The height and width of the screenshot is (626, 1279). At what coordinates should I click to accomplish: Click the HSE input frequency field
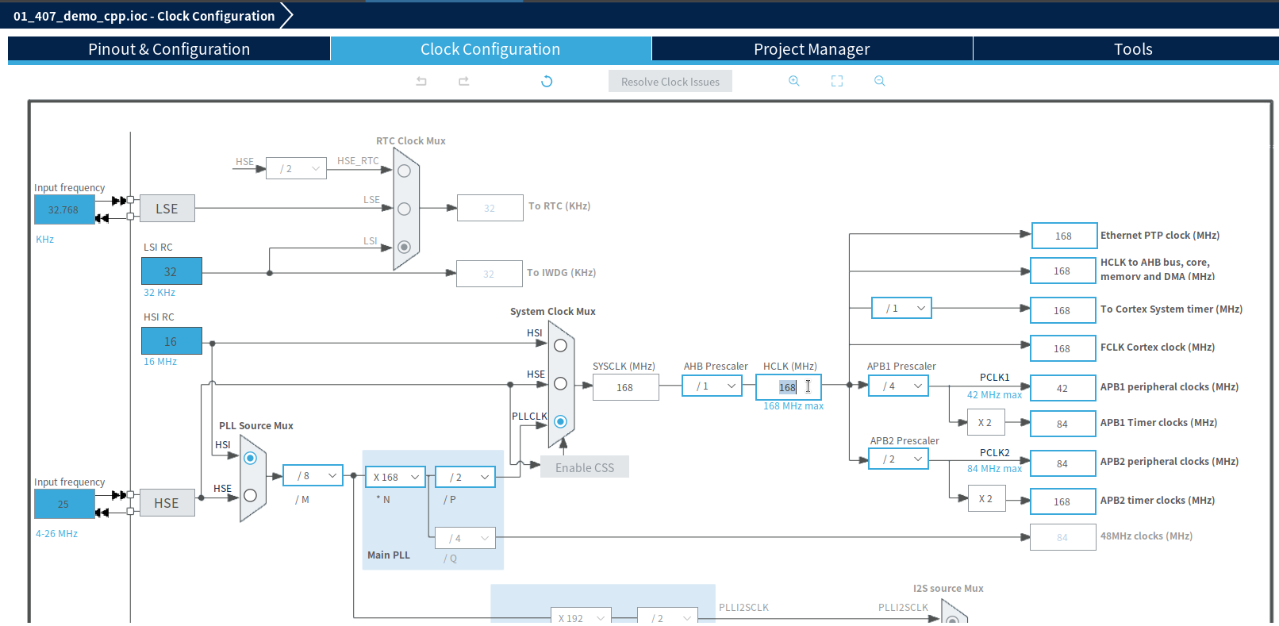63,504
